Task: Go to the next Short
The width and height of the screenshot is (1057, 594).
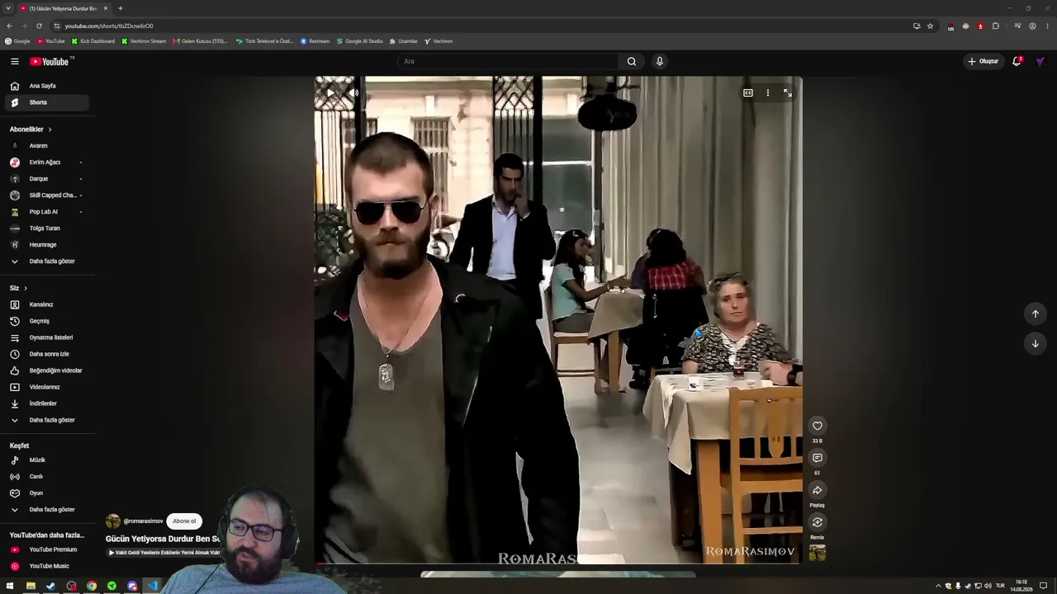Action: (1036, 344)
